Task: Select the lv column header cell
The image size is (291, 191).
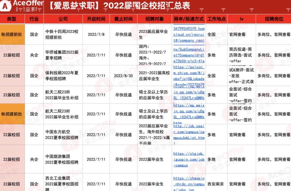Action: click(242, 19)
